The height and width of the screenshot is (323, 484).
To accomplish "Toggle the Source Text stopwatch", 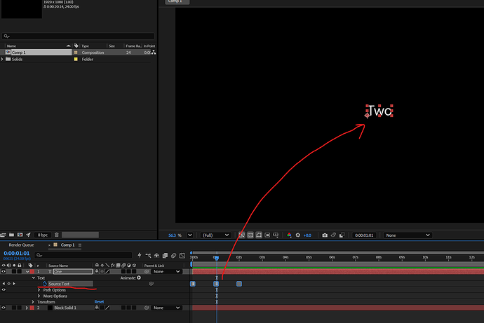I will 44,284.
